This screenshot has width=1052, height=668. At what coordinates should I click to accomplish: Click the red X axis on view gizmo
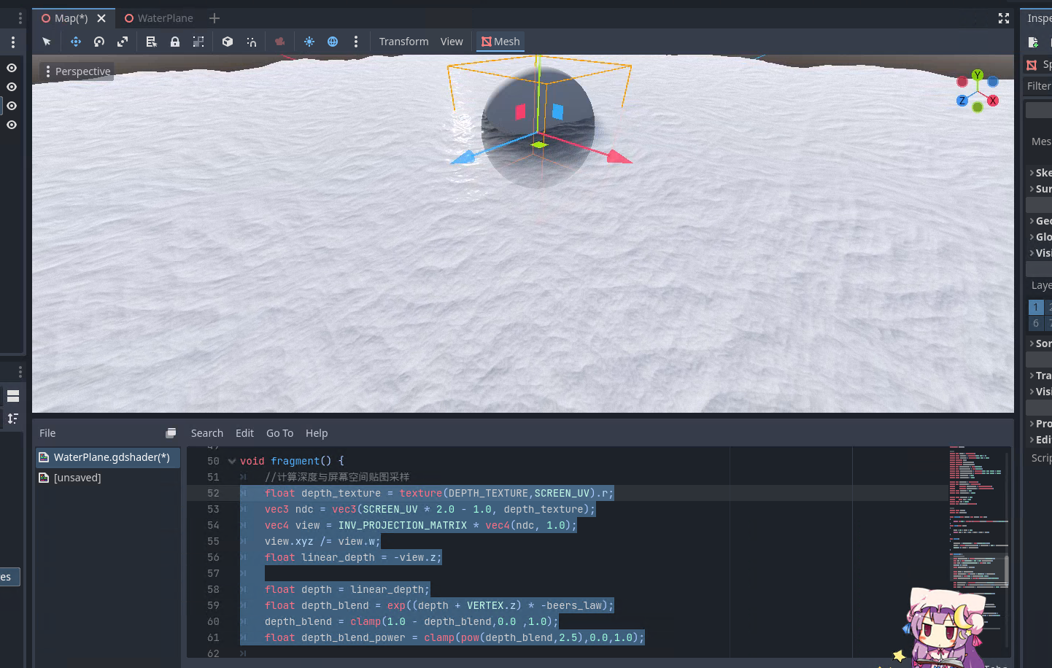993,101
